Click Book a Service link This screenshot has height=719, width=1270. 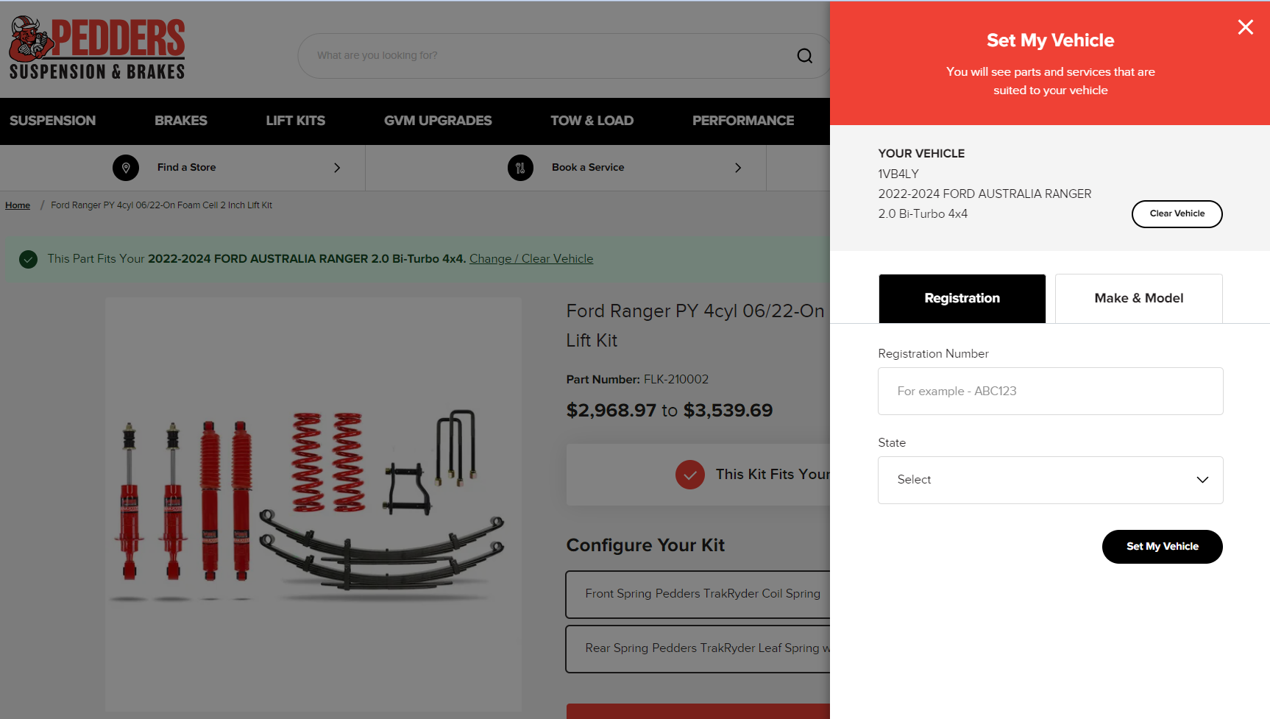pyautogui.click(x=588, y=168)
